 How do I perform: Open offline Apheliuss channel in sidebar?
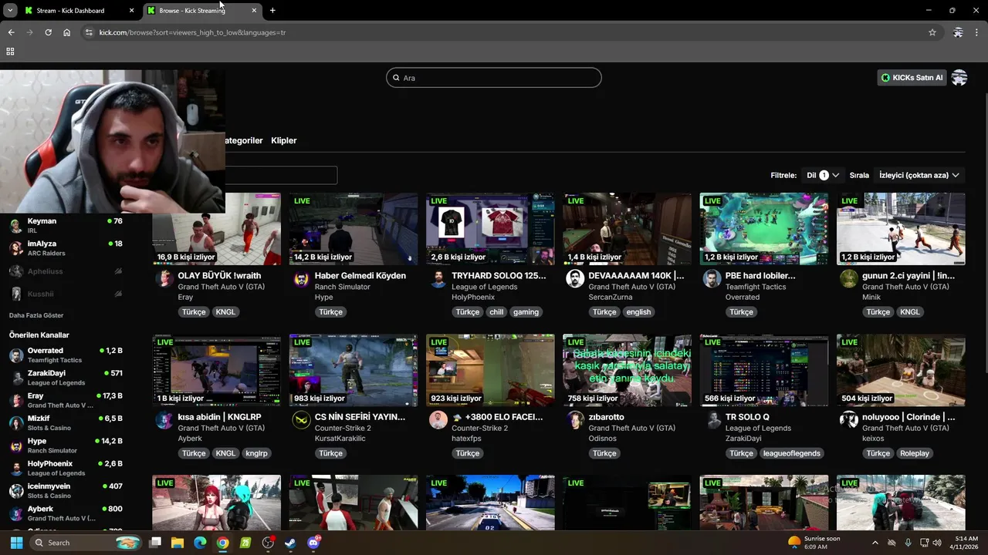66,271
